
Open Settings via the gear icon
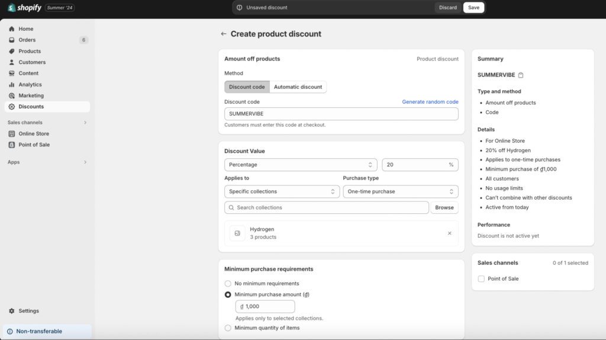coord(12,311)
